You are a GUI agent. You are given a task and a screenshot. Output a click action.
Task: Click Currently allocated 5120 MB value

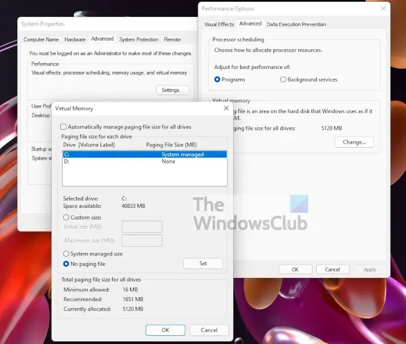[x=133, y=309]
